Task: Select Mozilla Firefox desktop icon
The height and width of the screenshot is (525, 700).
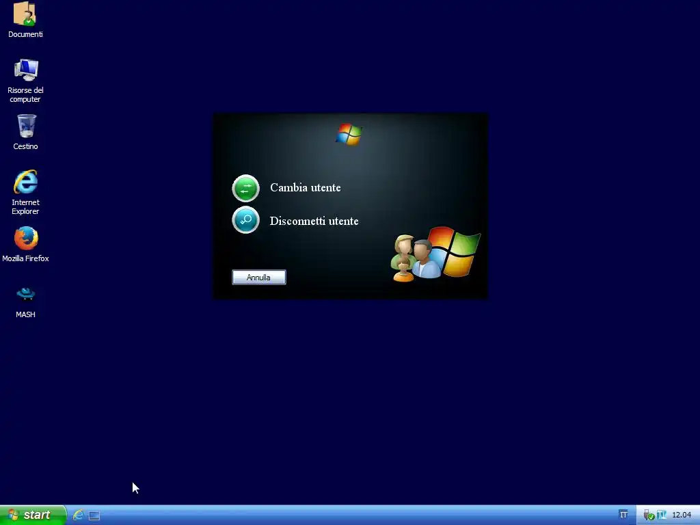Action: click(x=25, y=244)
